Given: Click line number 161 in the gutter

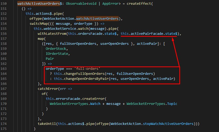Looking at the screenshot, I should [x=3, y=59].
